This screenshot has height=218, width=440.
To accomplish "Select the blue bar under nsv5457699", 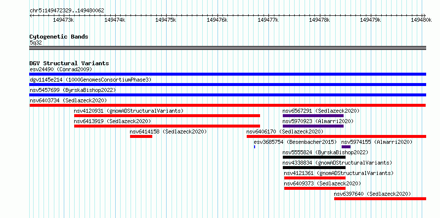I will click(x=227, y=95).
